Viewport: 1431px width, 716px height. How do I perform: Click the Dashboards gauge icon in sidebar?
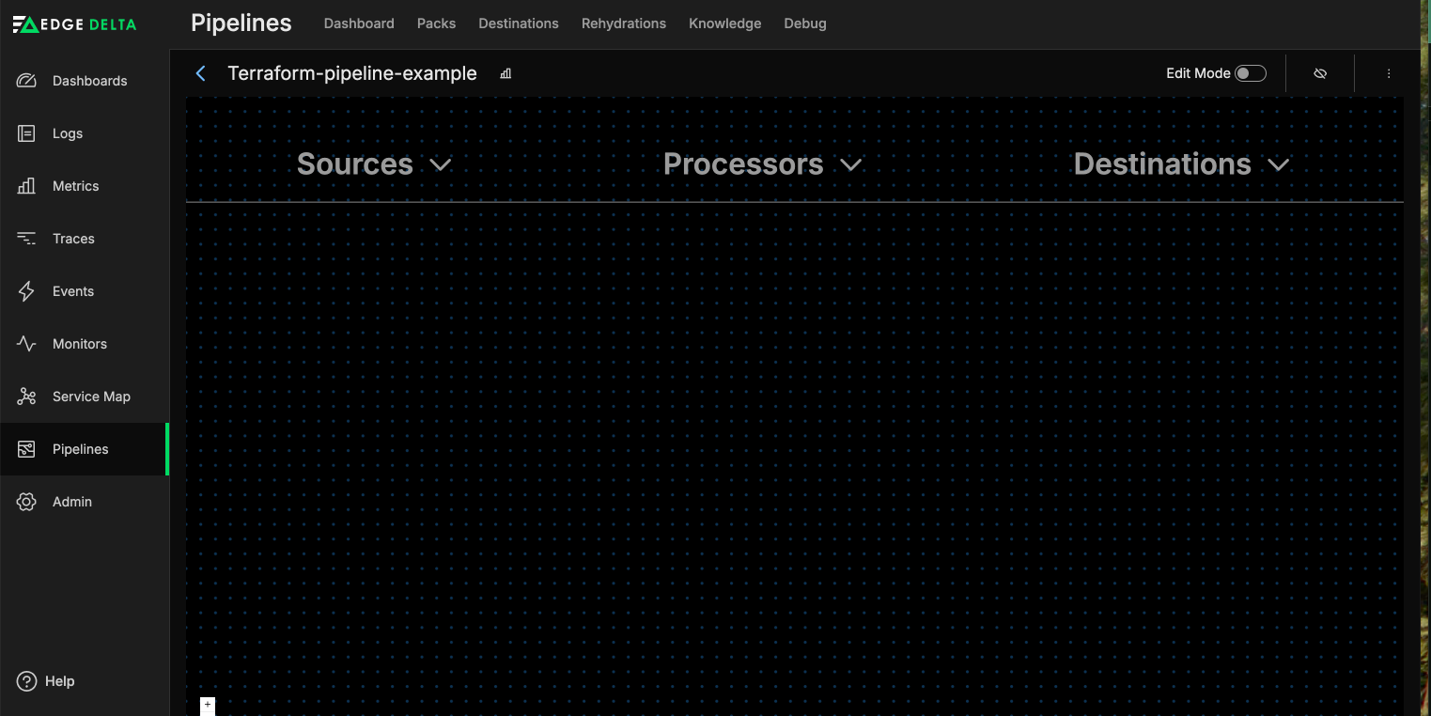click(26, 81)
